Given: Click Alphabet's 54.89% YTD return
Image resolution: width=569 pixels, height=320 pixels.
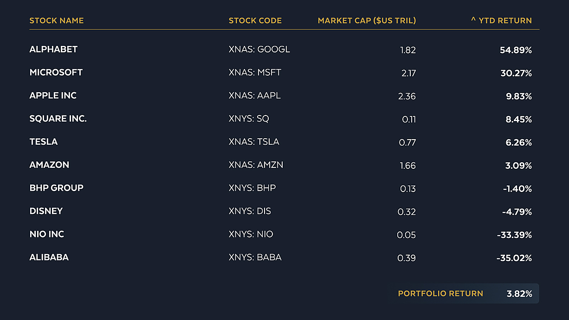Looking at the screenshot, I should pyautogui.click(x=516, y=50).
